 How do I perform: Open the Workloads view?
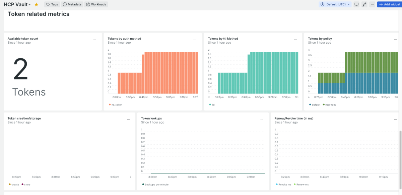(96, 5)
